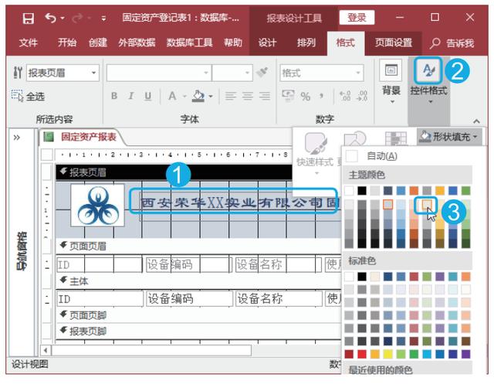This screenshot has width=494, height=384.
Task: Toggle italic formatting
Action: click(130, 96)
